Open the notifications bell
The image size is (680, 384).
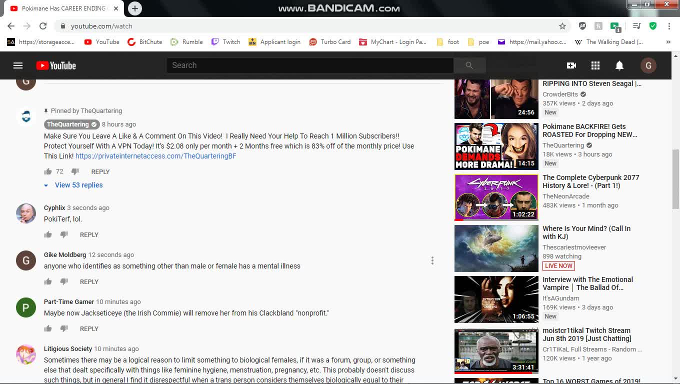[619, 65]
